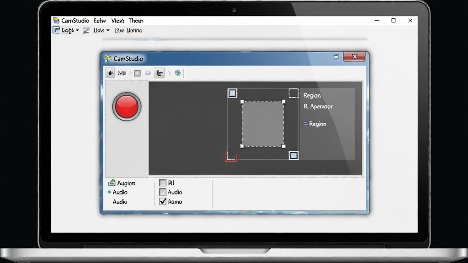Image resolution: width=468 pixels, height=263 pixels.
Task: Enable the Rl checkbox
Action: point(163,183)
